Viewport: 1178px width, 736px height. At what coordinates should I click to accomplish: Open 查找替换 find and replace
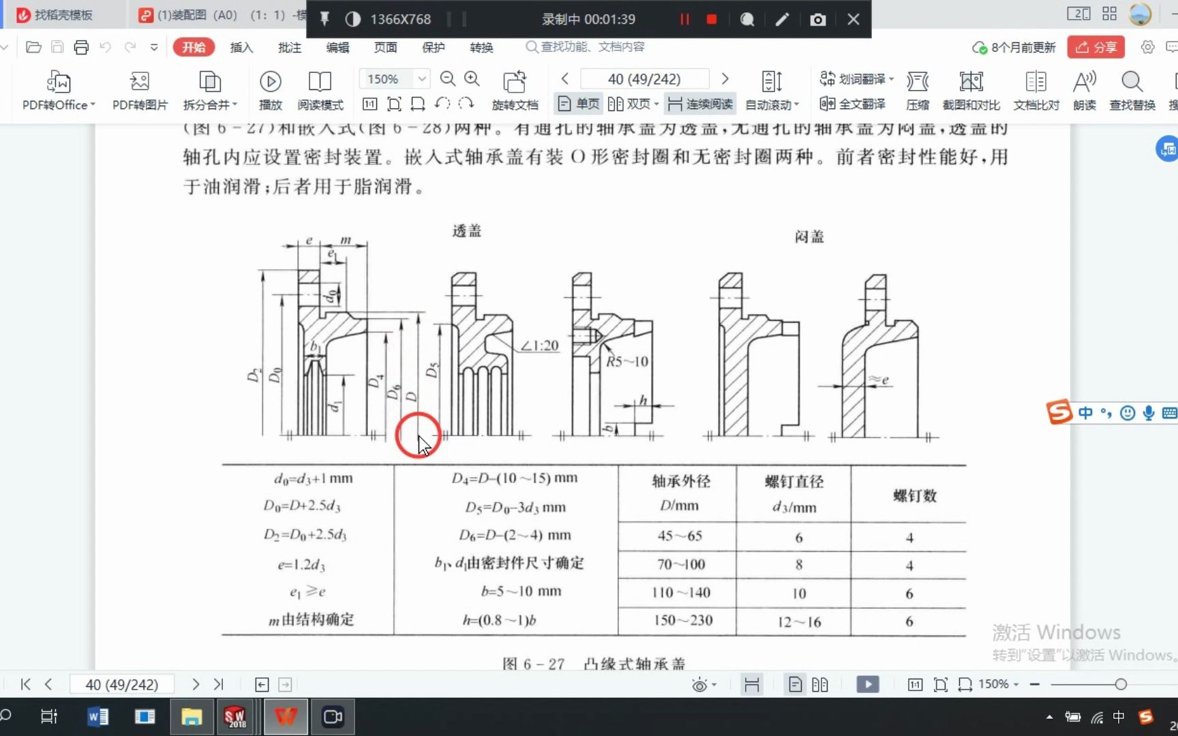1132,89
